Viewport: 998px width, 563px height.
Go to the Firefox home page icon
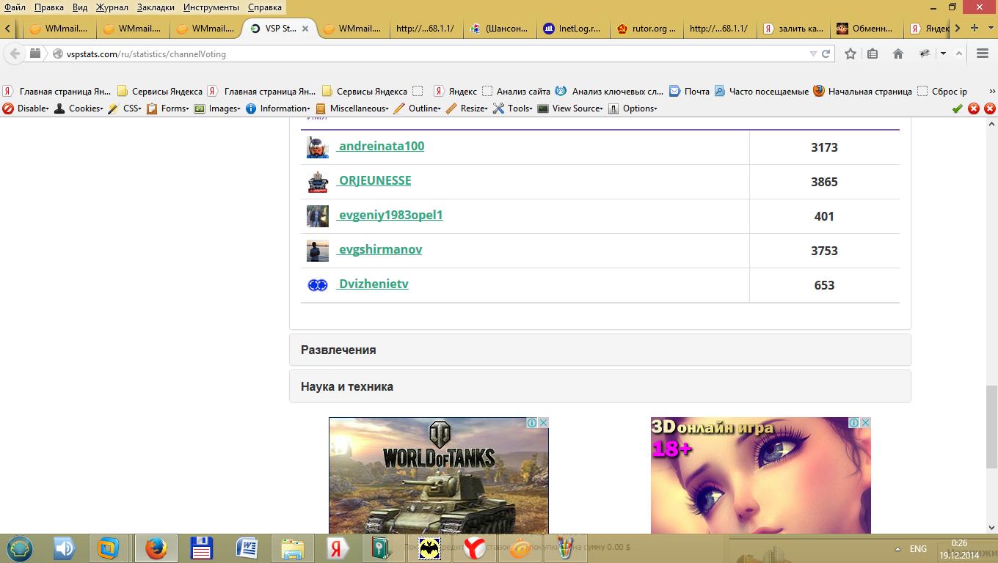(x=897, y=54)
